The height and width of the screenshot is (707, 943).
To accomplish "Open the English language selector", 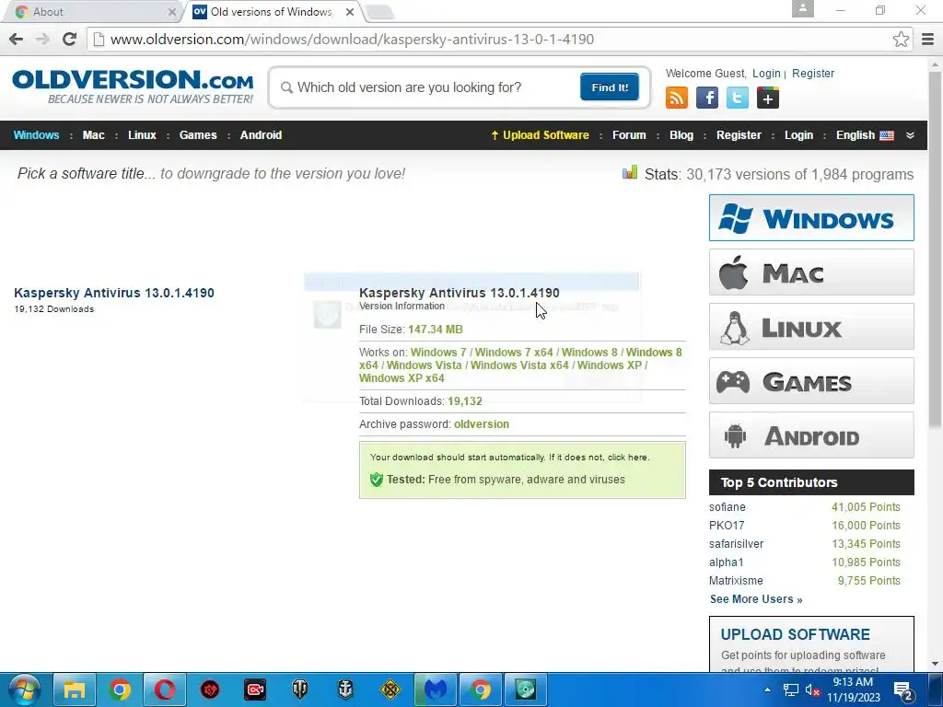I will point(865,134).
